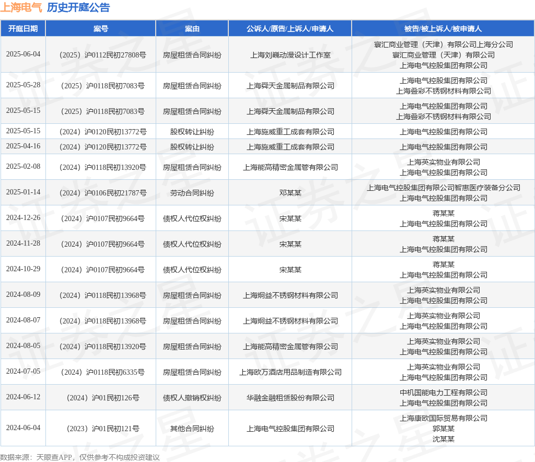Click defendant 上海康欧国际贸易有限公司
The height and width of the screenshot is (462, 535).
[x=444, y=418]
